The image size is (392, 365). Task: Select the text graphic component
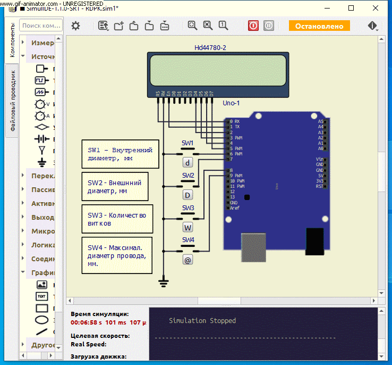pyautogui.click(x=42, y=296)
